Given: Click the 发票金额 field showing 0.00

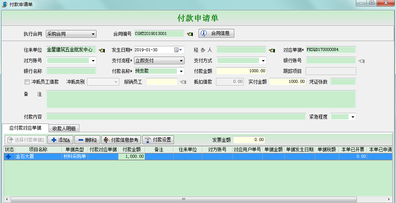Looking at the screenshot, I should [249, 140].
